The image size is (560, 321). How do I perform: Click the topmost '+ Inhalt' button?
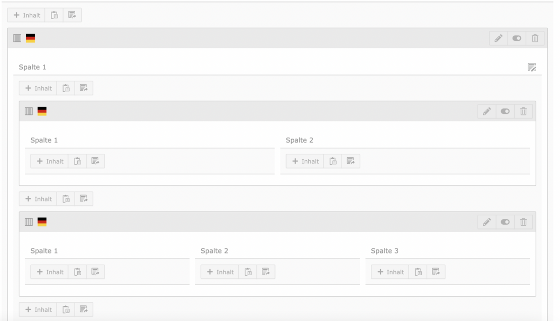coord(26,15)
